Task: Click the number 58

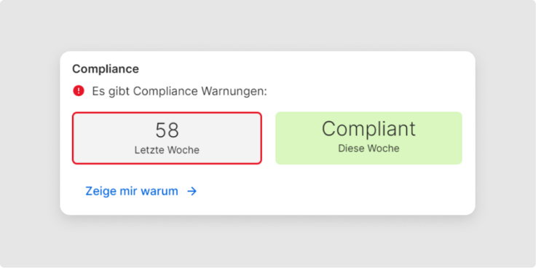Action: tap(167, 130)
